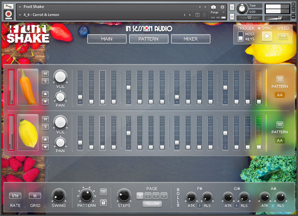Click the pattern lock icon
This screenshot has width=298, height=216.
coord(103,202)
